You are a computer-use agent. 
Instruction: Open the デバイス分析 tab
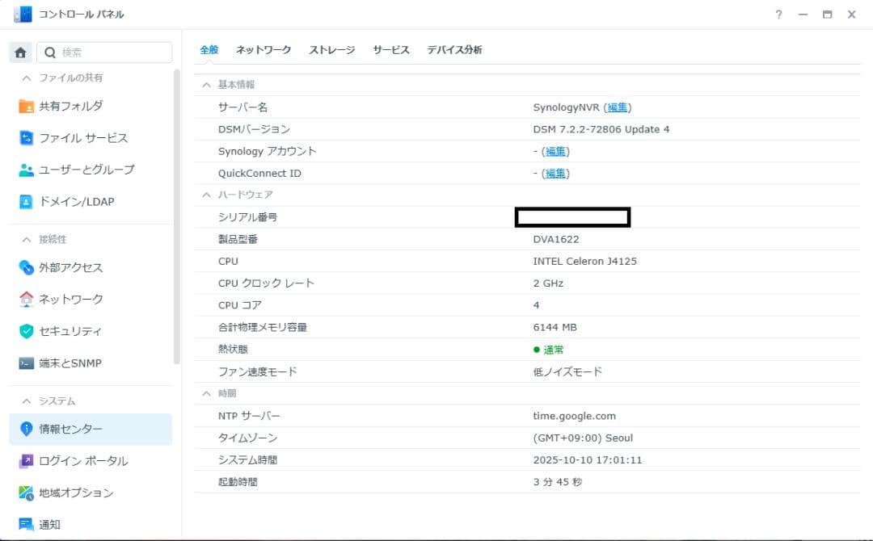[x=454, y=49]
